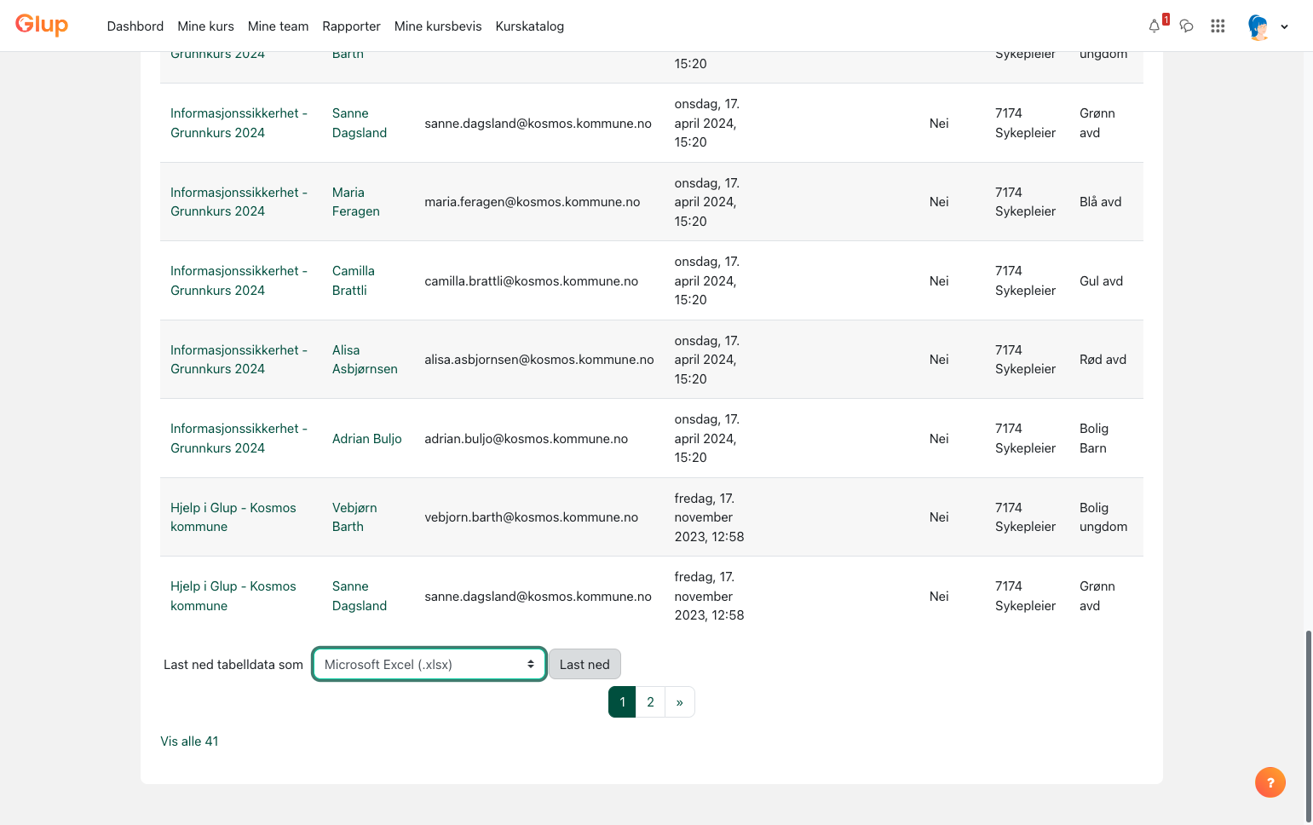Open Sanne Dagsland's Hjelp i Glup course link

coord(233,596)
